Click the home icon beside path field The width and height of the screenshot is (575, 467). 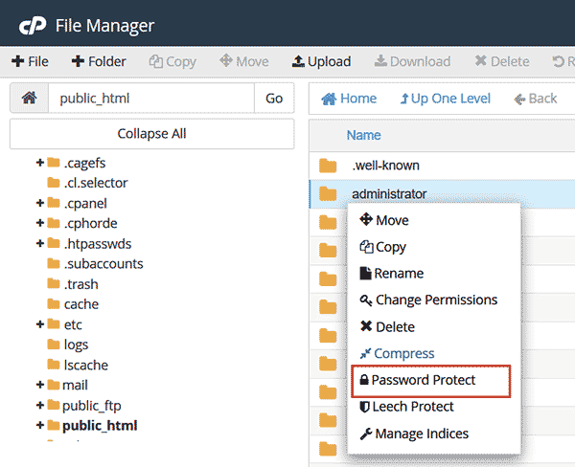tap(30, 98)
